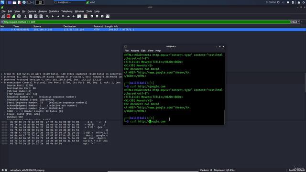Reset text to normal size

pos(102,16)
